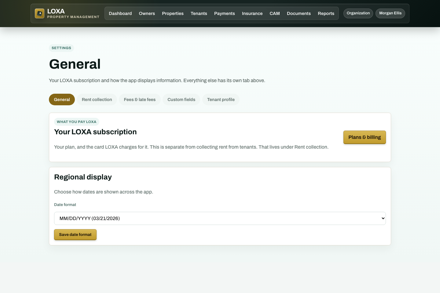Click the Regional display heading
Screen dimensions: 440x293
point(83,177)
